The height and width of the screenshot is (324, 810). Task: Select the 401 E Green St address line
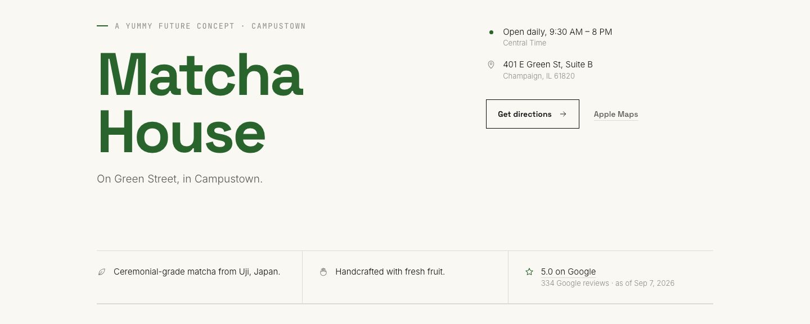coord(548,65)
